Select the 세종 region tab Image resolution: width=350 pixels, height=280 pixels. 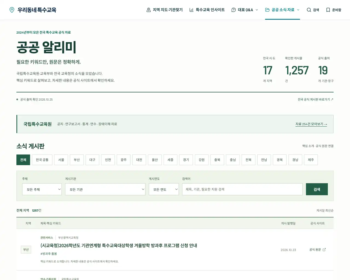coord(170,160)
